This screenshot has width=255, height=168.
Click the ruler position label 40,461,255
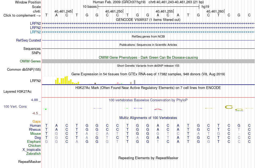(x=164, y=11)
